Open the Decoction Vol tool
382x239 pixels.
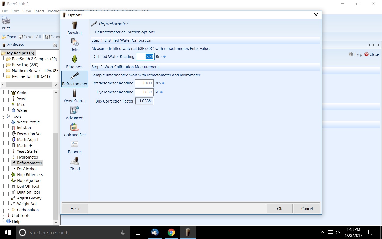(x=27, y=134)
